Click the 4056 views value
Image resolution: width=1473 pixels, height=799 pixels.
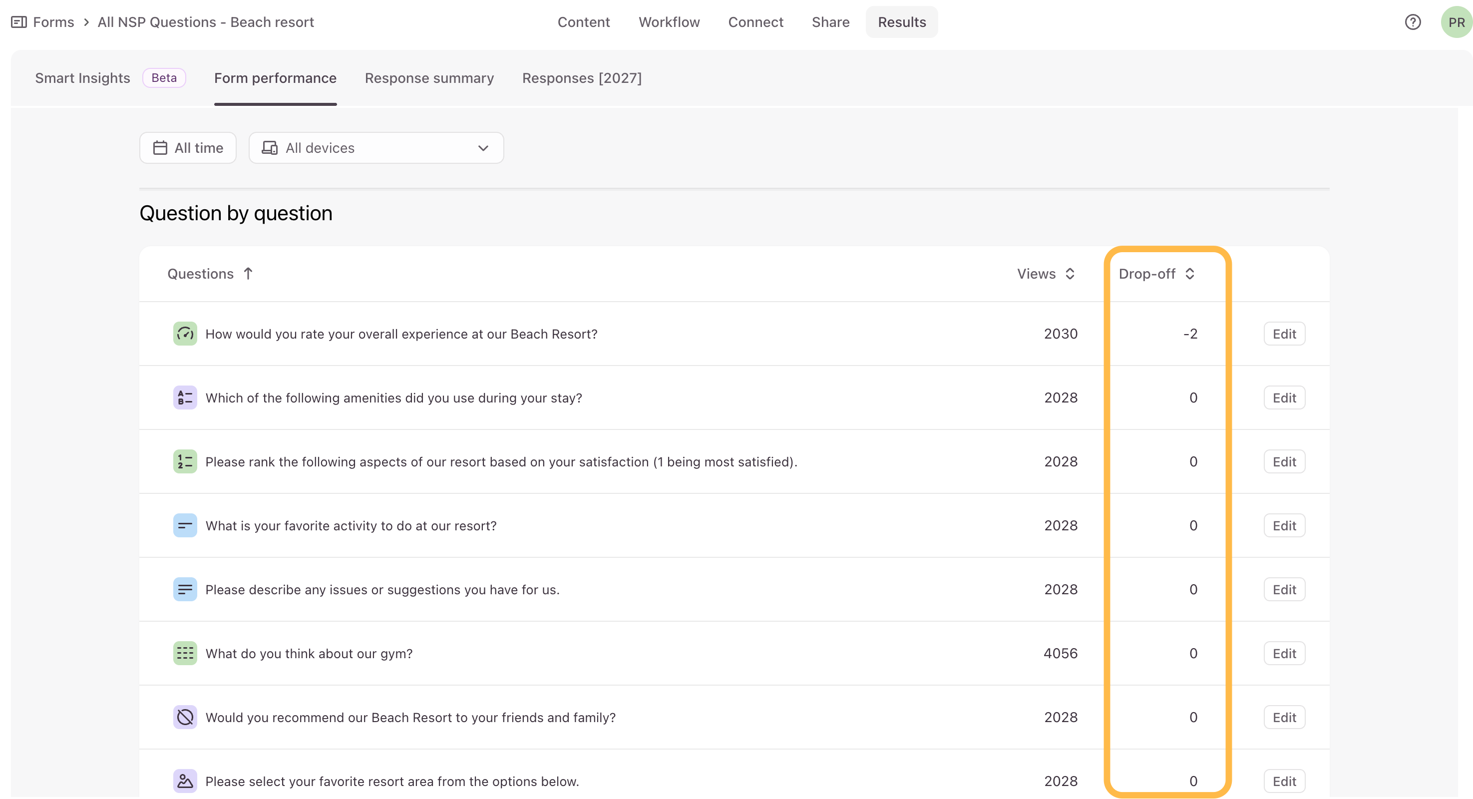click(x=1061, y=654)
